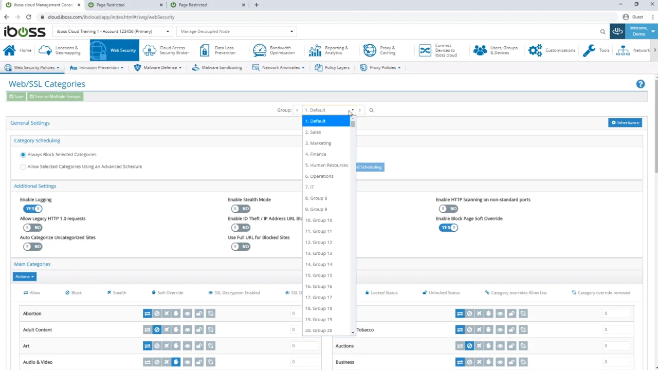658x370 pixels.
Task: Toggle Enable HTTP Scanning on non-standard ports
Action: click(x=448, y=209)
